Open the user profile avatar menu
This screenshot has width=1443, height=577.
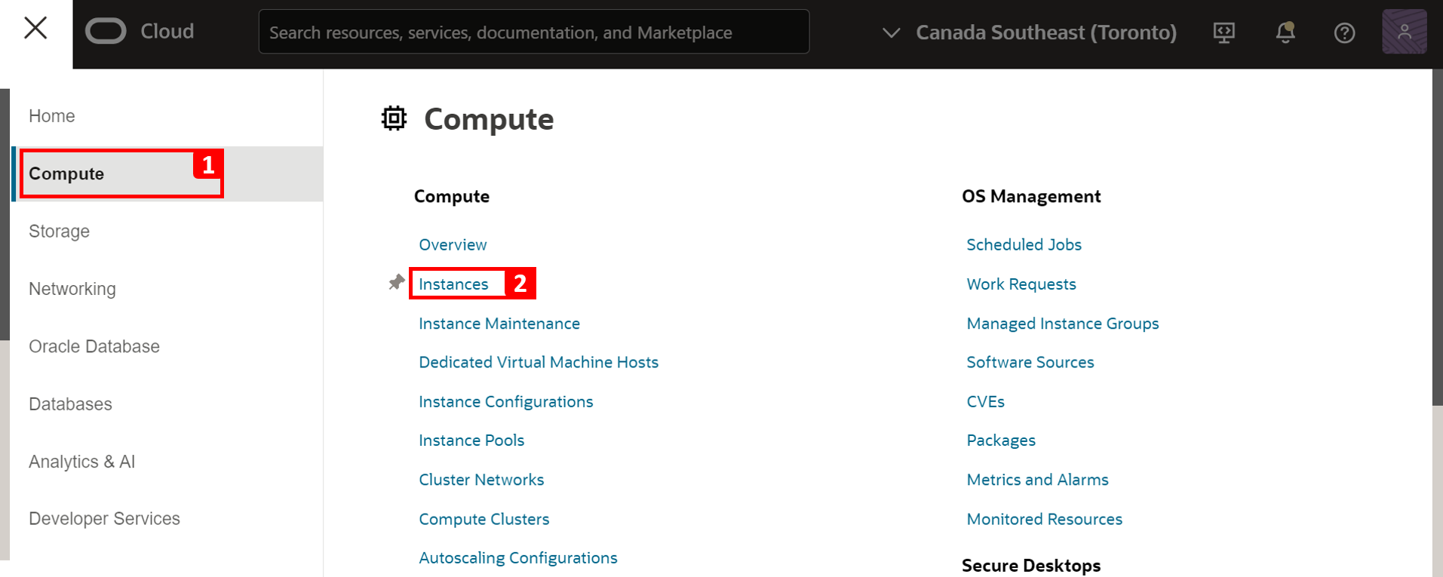tap(1404, 32)
